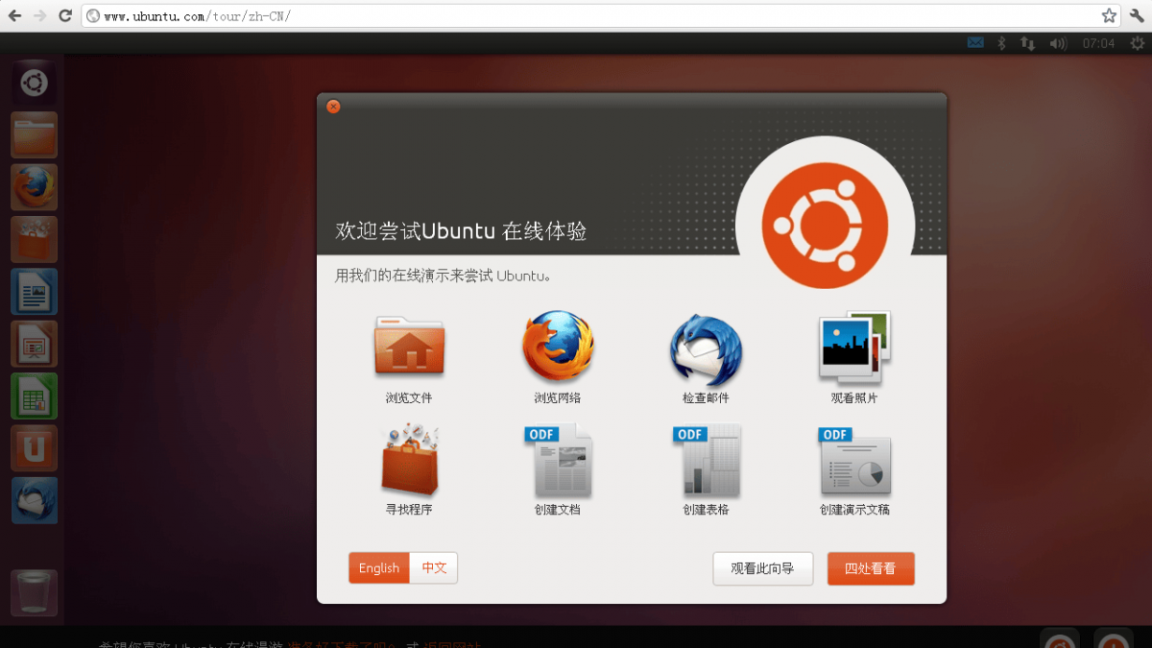Close the welcome dialog with the orange X

[333, 107]
